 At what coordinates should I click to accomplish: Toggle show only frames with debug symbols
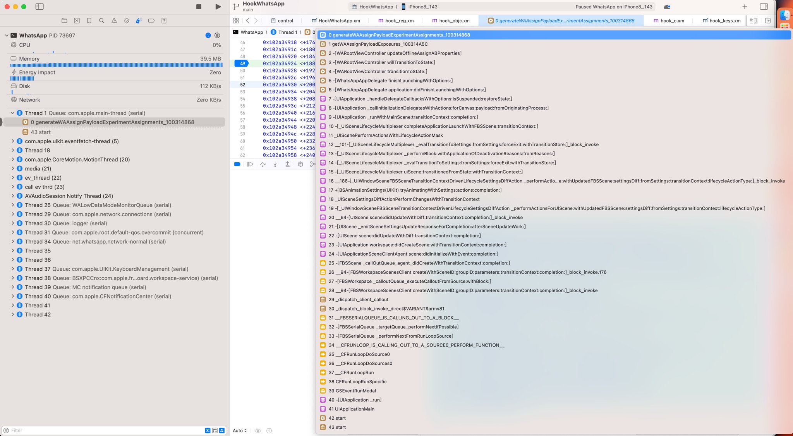coord(215,431)
